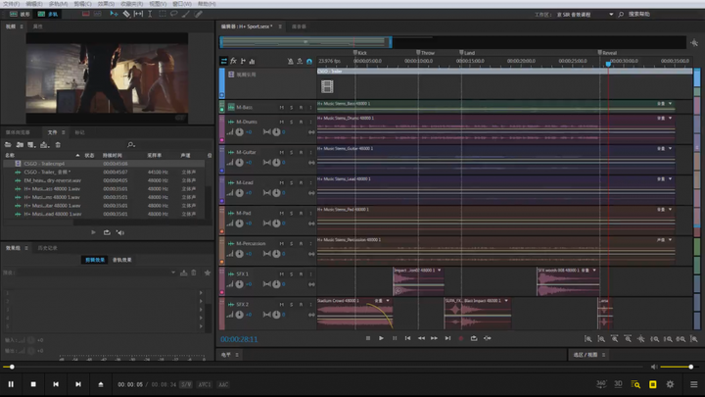Click M-Drums track volume knob
The image size is (705, 397).
coord(240,132)
